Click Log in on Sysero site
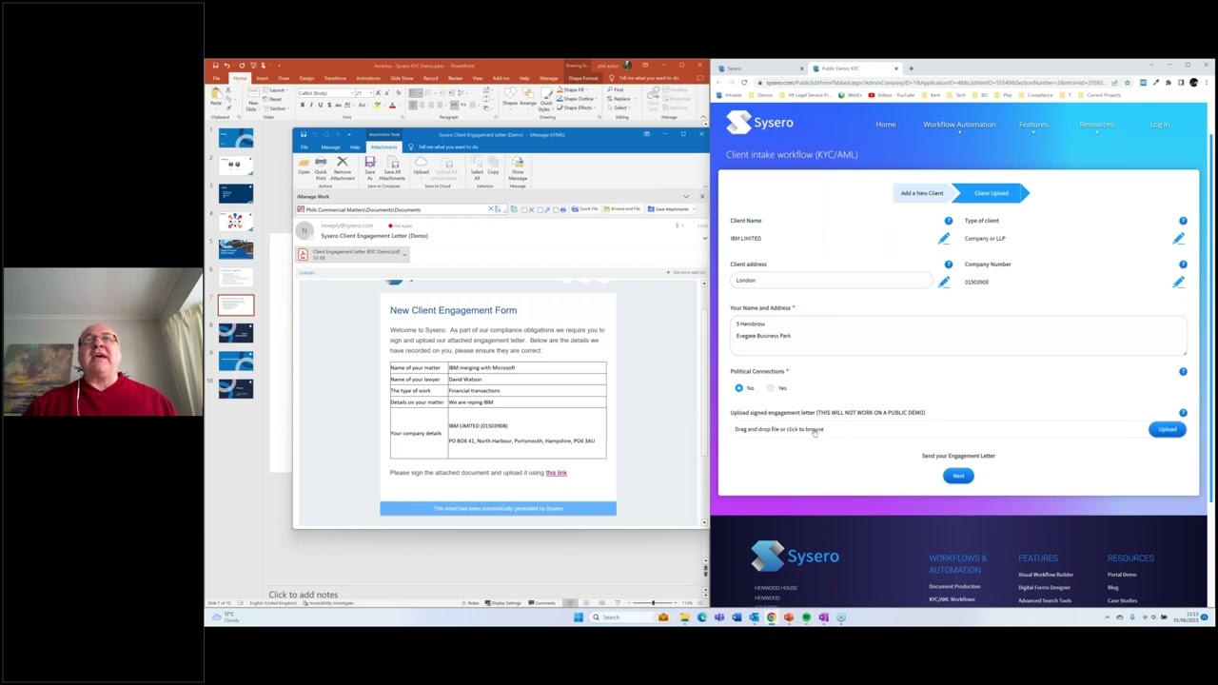The image size is (1218, 685). (1159, 125)
